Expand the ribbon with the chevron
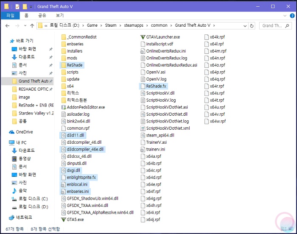 click(285, 16)
